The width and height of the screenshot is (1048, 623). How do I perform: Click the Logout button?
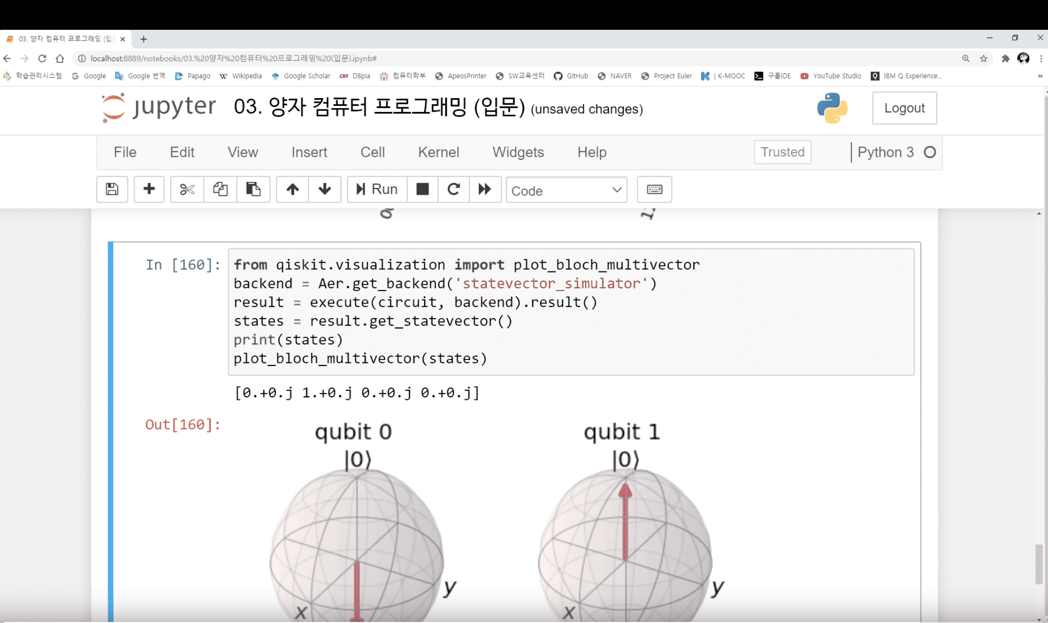point(905,108)
